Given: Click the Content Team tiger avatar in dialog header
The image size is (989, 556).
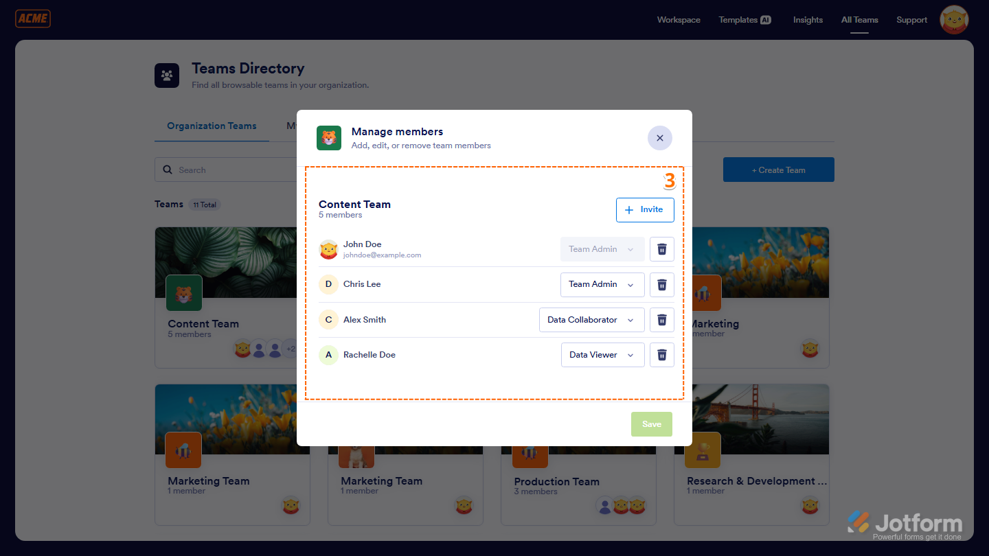Looking at the screenshot, I should pos(329,137).
